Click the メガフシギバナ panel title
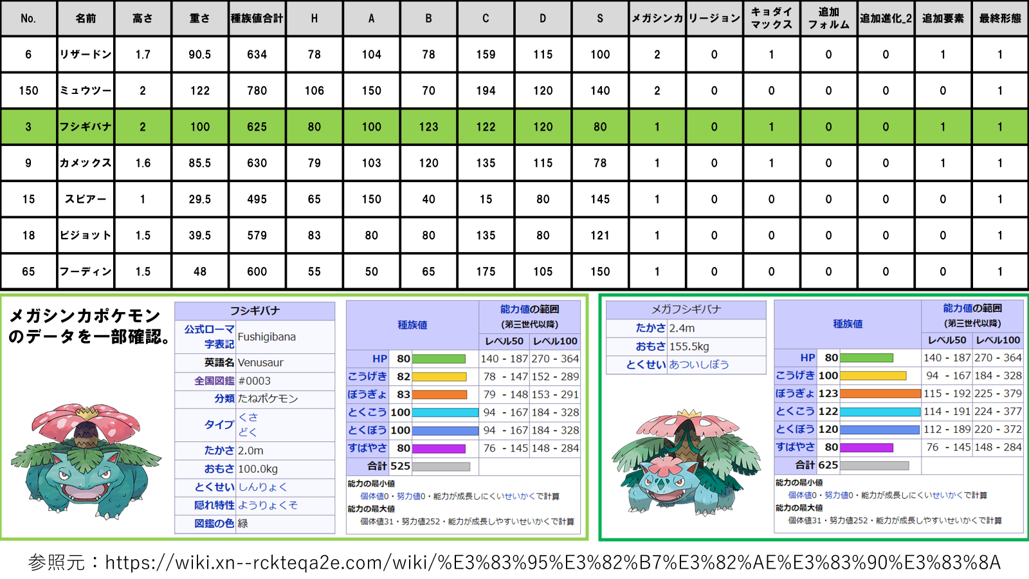The width and height of the screenshot is (1029, 579). (686, 309)
